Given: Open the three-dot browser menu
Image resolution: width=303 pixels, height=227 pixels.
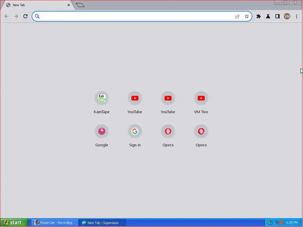Looking at the screenshot, I should [x=296, y=17].
